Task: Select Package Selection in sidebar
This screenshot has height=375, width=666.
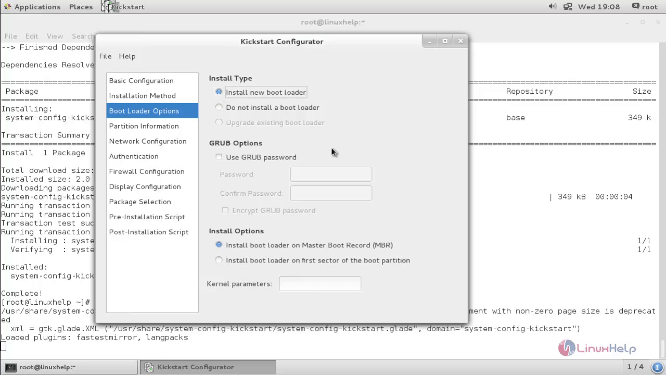Action: coord(152,202)
